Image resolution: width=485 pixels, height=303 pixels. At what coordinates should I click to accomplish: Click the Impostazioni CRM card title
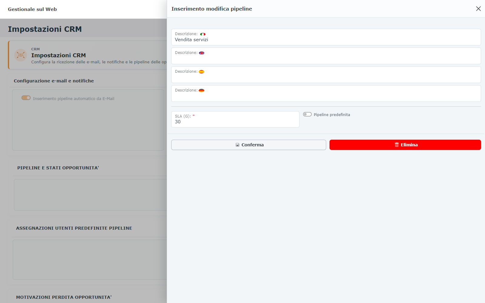point(59,55)
